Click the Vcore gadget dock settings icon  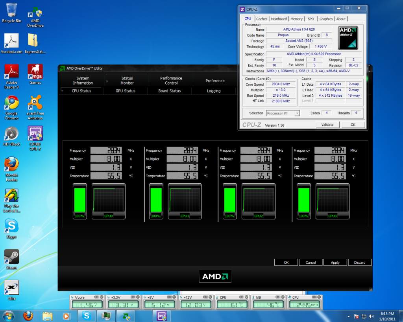click(97, 297)
